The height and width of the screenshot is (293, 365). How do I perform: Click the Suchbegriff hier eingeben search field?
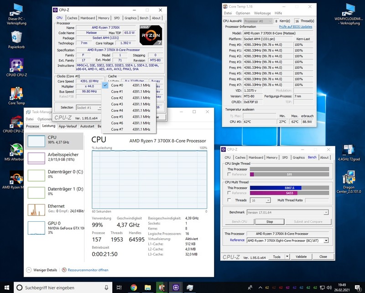coord(63,288)
